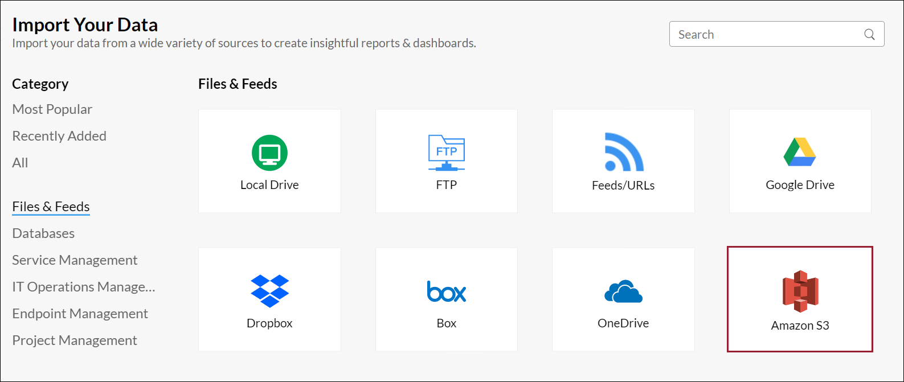Open the truncated IT Operations Manage… category
Image resolution: width=904 pixels, height=382 pixels.
(x=84, y=287)
